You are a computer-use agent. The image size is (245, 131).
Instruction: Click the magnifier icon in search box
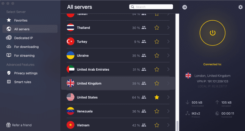tap(132, 7)
